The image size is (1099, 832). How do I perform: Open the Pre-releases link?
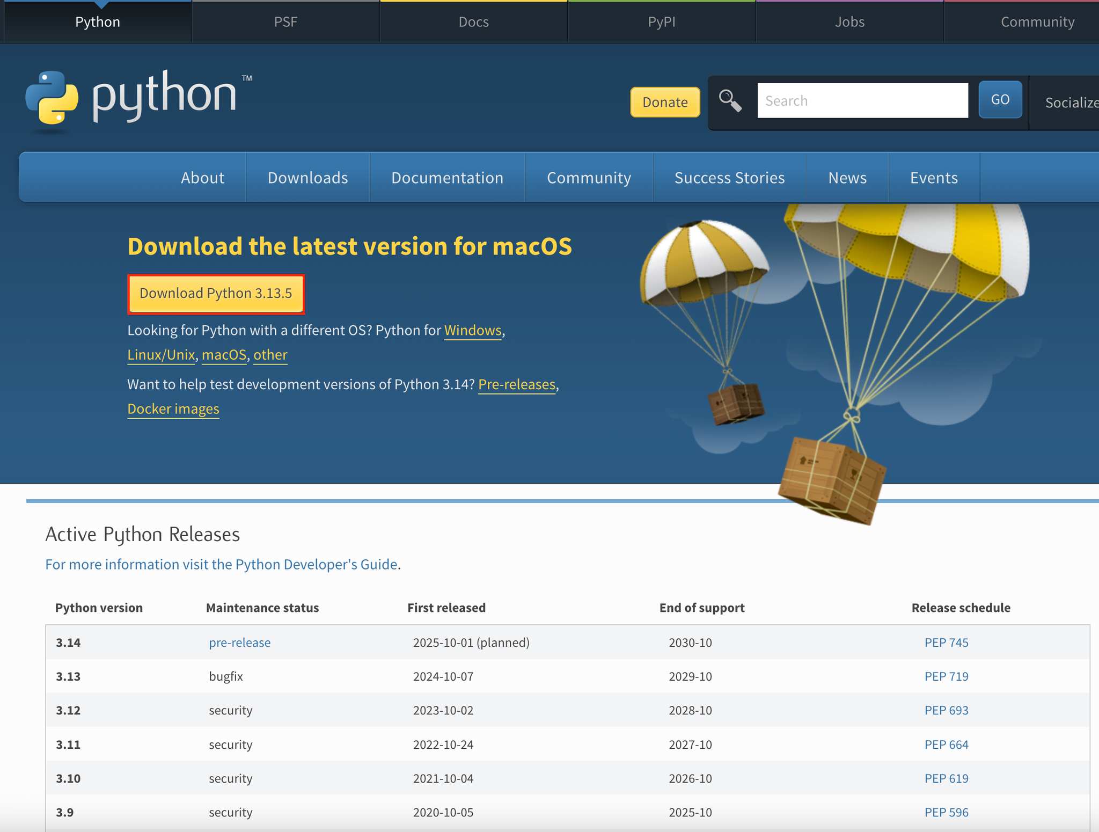(517, 384)
